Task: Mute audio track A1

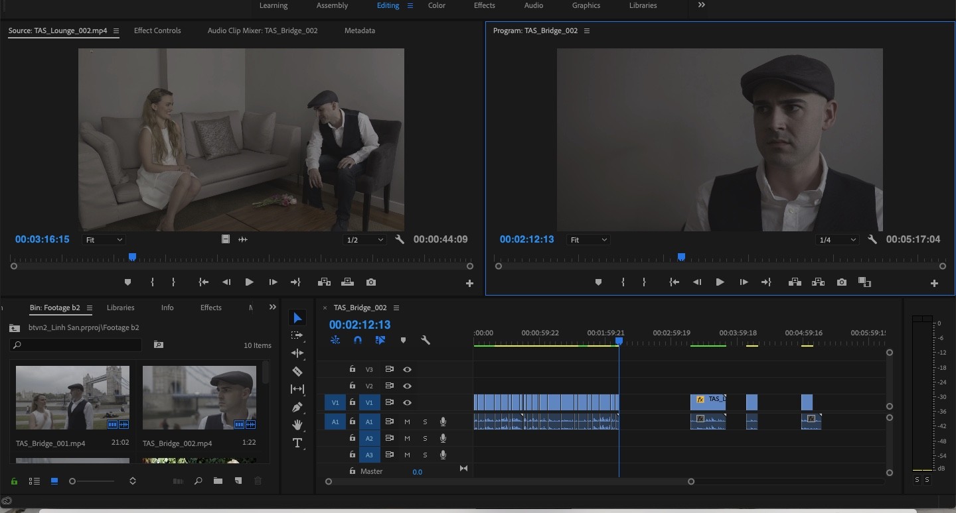Action: point(407,422)
